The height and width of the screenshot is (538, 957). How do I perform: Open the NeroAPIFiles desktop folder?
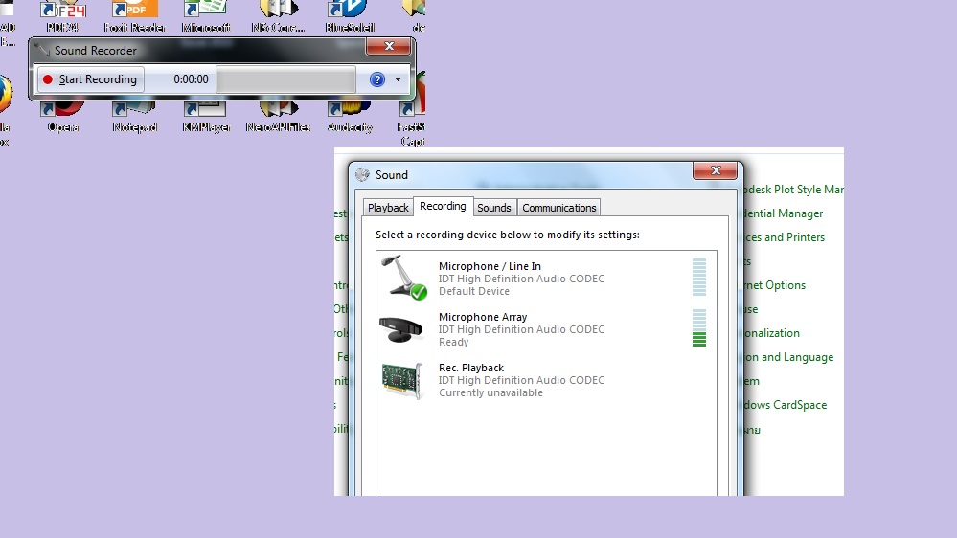coord(278,117)
